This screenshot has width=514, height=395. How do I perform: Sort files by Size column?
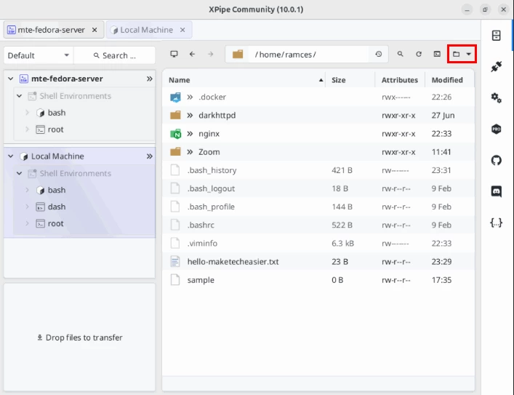(350, 80)
